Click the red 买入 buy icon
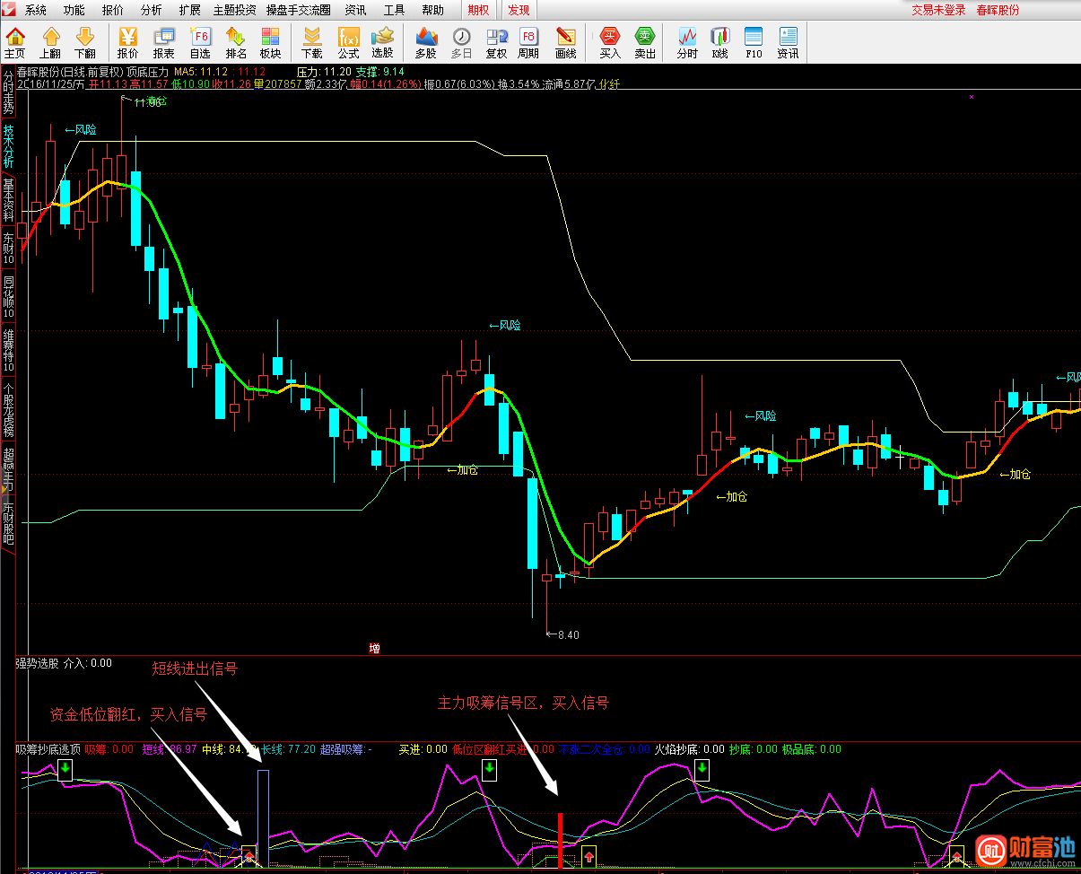 click(x=610, y=42)
